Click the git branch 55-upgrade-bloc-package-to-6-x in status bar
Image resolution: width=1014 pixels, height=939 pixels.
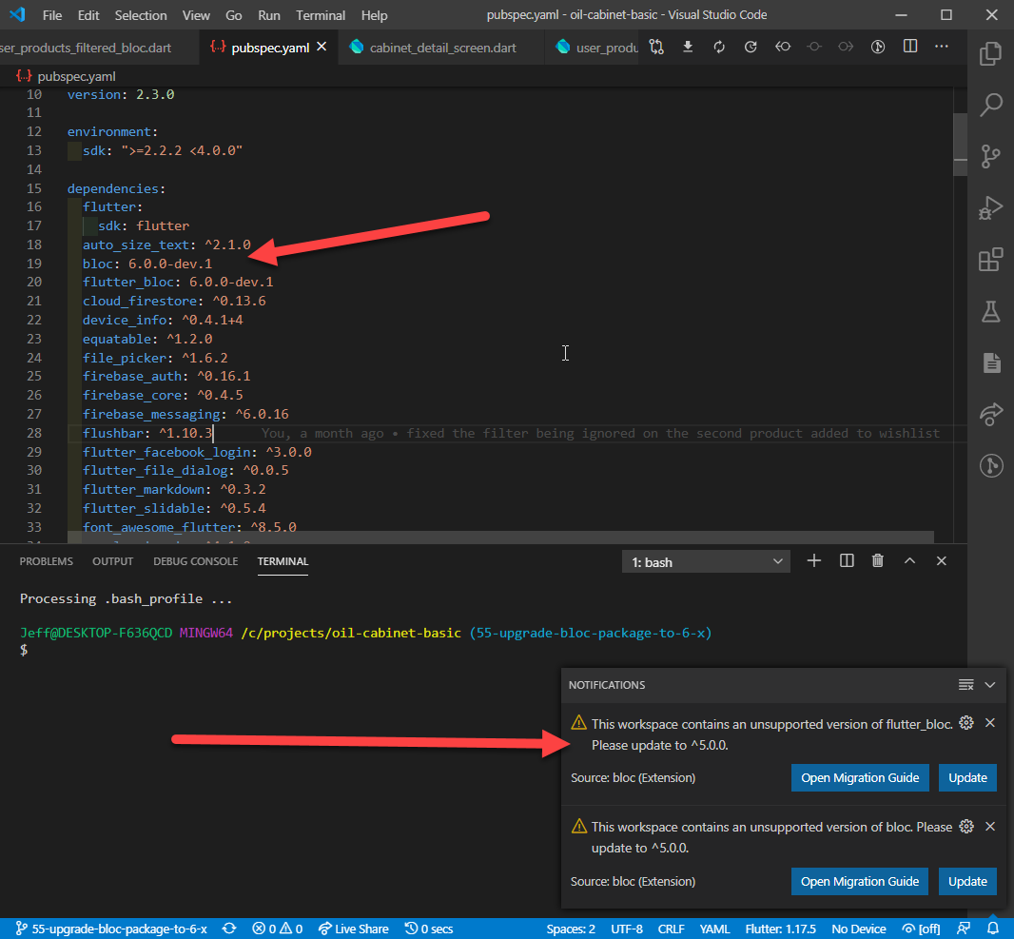coord(110,929)
